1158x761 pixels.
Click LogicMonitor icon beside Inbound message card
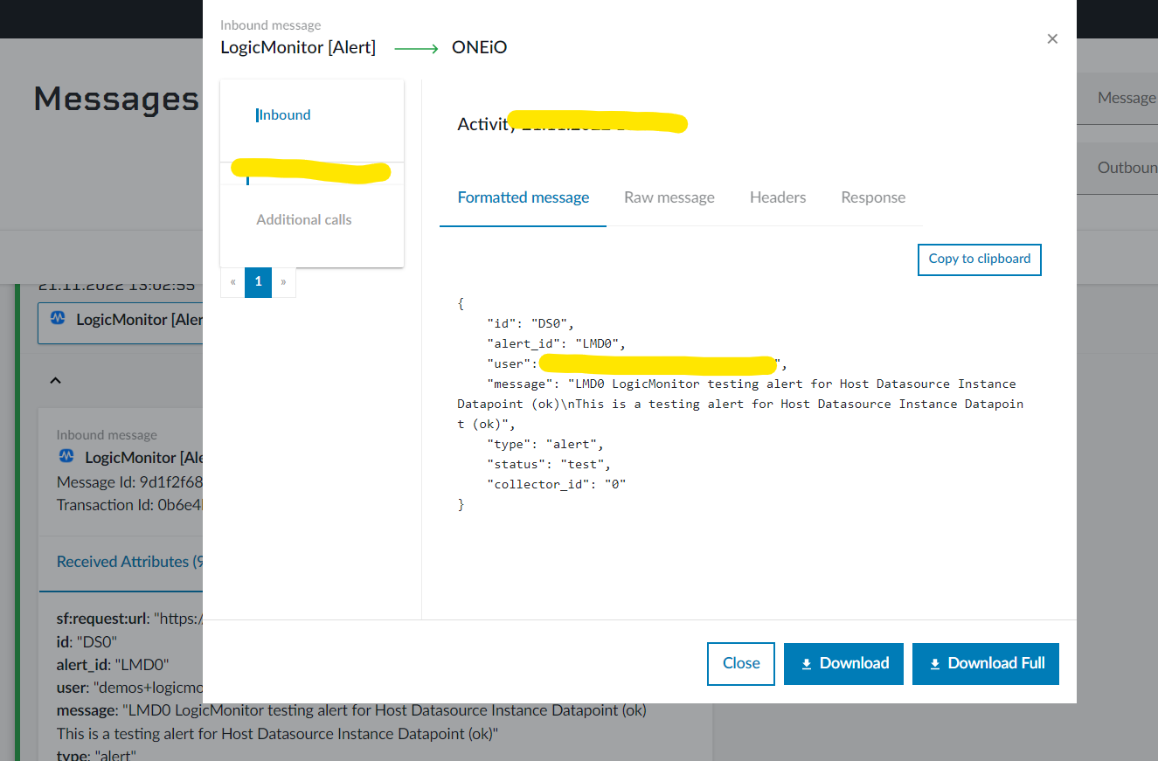click(66, 457)
